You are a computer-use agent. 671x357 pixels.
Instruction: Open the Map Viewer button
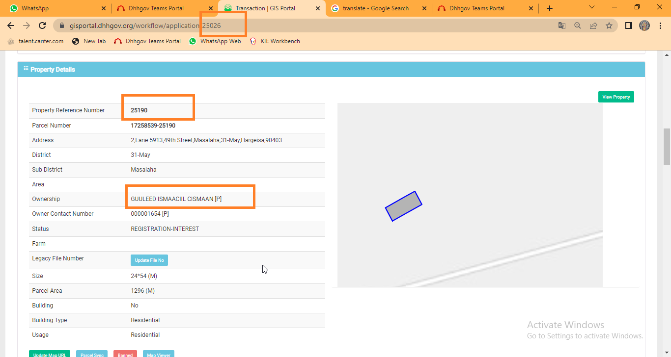159,354
